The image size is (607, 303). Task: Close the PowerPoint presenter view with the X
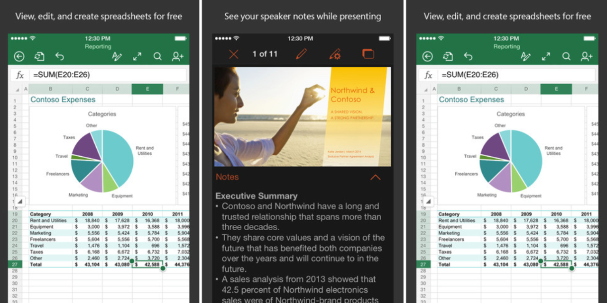point(233,54)
